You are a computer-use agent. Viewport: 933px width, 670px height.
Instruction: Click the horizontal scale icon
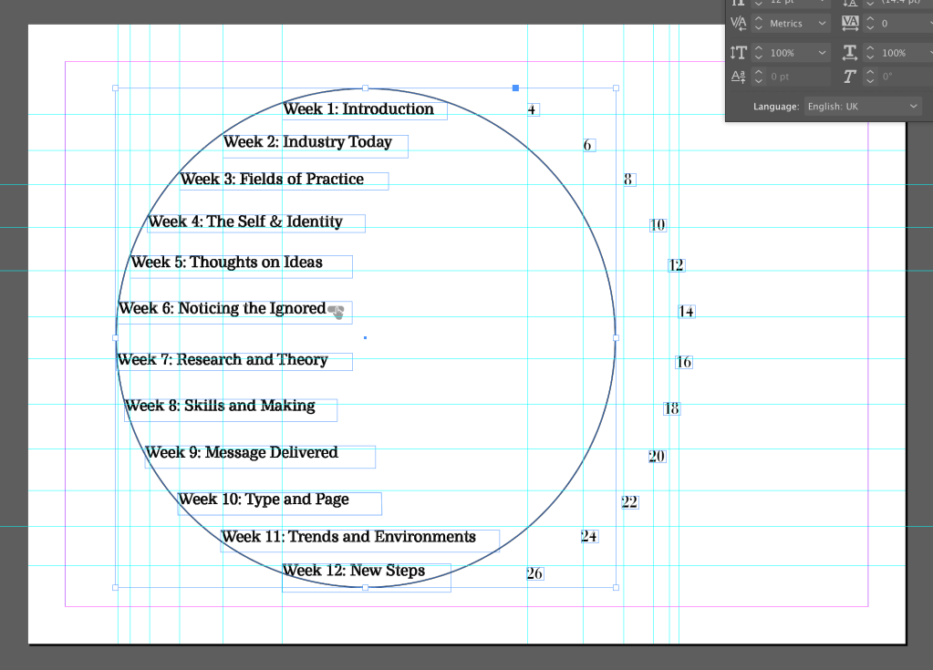850,53
